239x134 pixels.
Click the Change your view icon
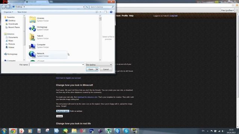click(x=97, y=12)
